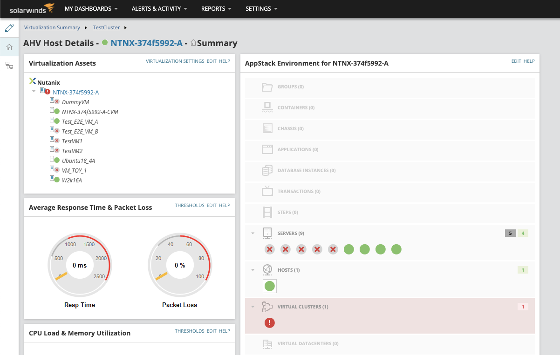
Task: Open the My Dashboards menu
Action: click(91, 8)
